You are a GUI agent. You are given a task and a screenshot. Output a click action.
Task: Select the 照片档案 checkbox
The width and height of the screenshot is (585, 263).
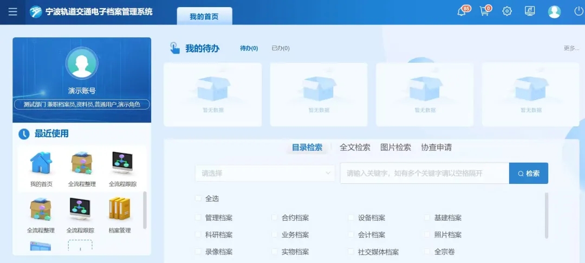pos(427,235)
